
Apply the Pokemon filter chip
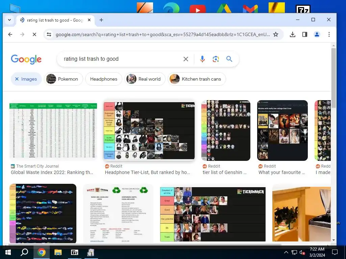(64, 79)
